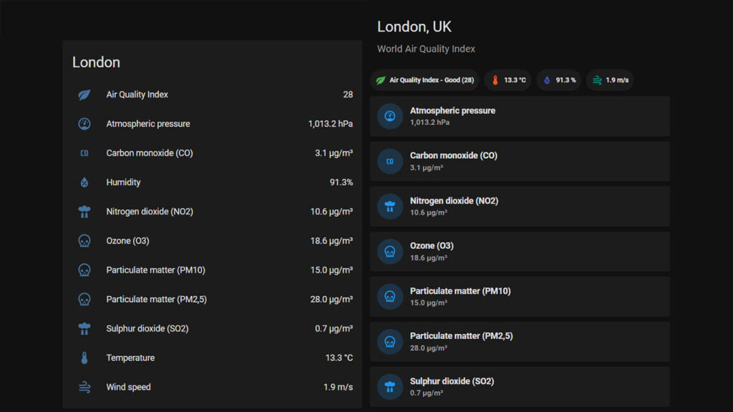Open the Nitrogen dioxide (NO2) tile card

tap(520, 207)
